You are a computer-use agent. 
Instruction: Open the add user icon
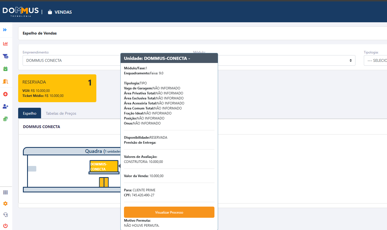point(5,106)
